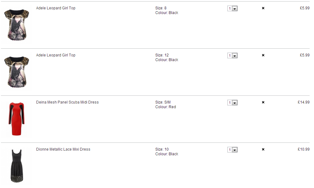Screen dimensions: 314x188
Task: Open the Dionne Metallic Lace Mixi Dress link
Action: pos(63,149)
